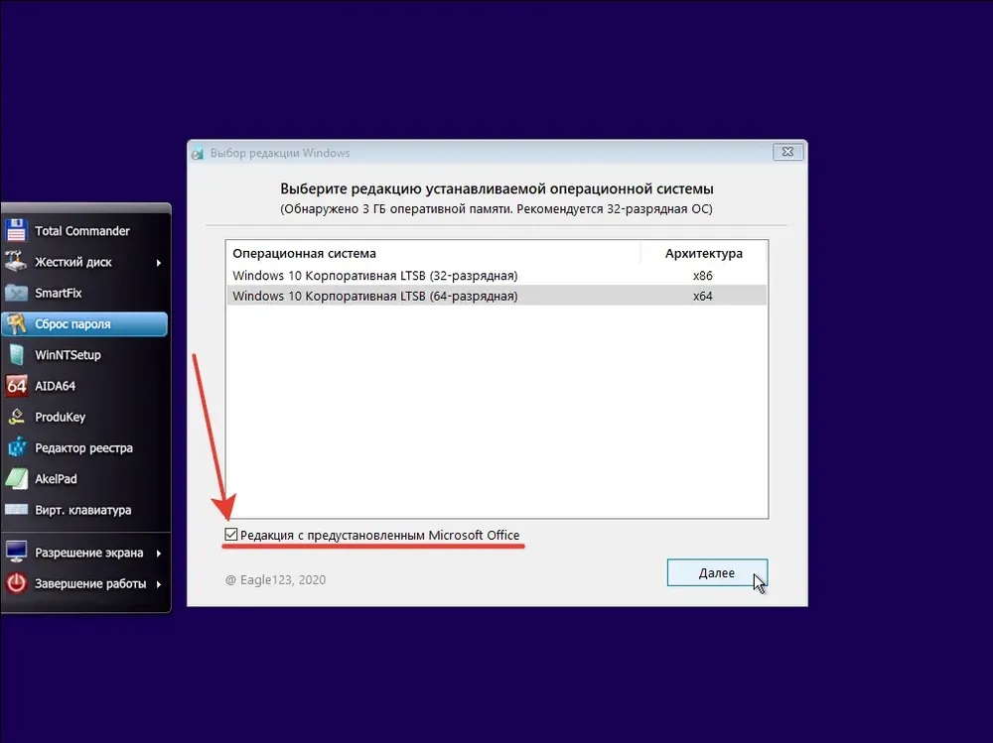Open ProduKey icon in menu

[17, 417]
